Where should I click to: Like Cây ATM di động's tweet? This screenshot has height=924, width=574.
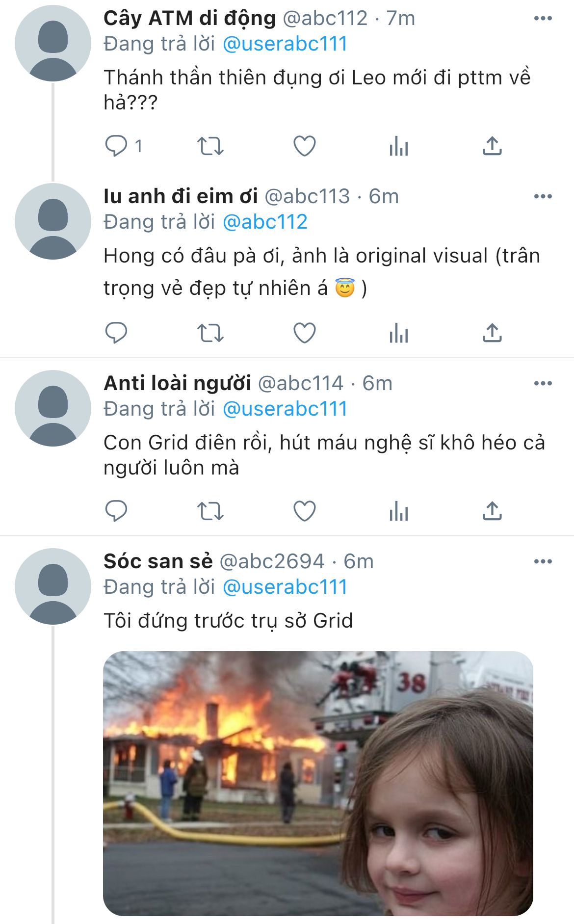pos(304,146)
